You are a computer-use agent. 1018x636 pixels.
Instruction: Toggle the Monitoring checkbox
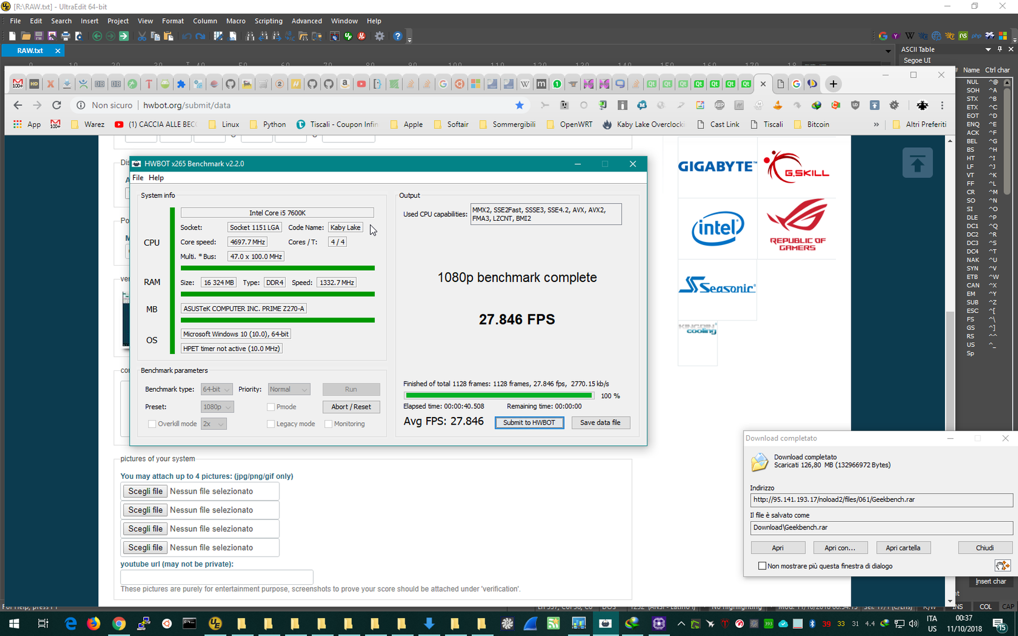click(x=329, y=424)
